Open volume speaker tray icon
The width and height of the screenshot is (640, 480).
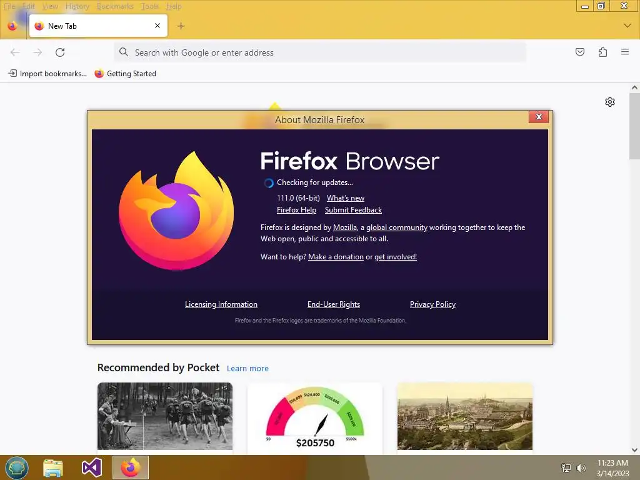coord(581,467)
